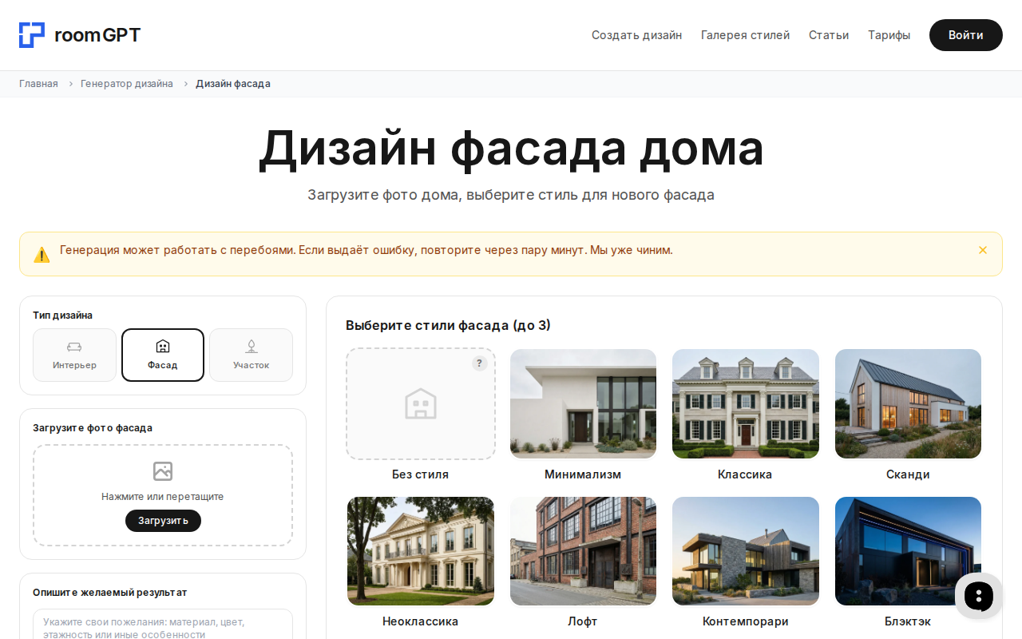The image size is (1022, 639).
Task: Select the Фасад design type icon
Action: [162, 346]
